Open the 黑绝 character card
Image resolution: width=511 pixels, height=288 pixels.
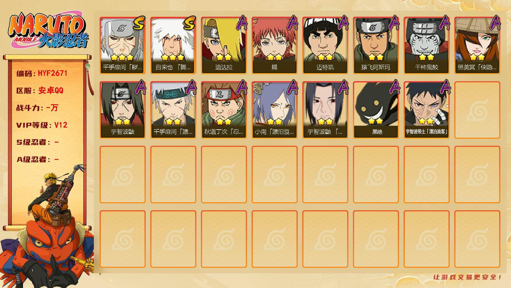point(376,110)
